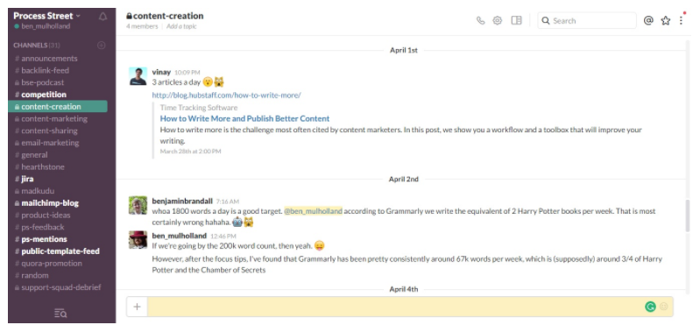Open channel settings gear icon
700x325 pixels.
498,20
